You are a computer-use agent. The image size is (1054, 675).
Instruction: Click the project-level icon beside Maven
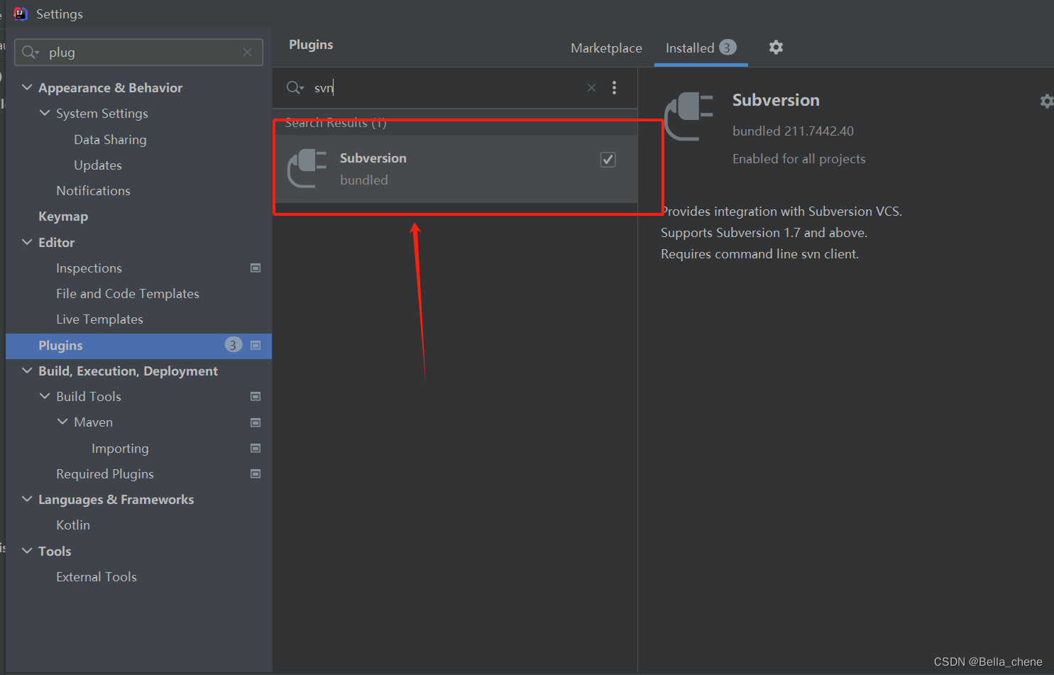256,422
